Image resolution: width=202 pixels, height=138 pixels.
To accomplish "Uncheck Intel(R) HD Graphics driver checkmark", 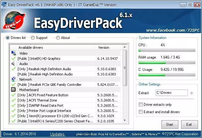I will click(13, 59).
